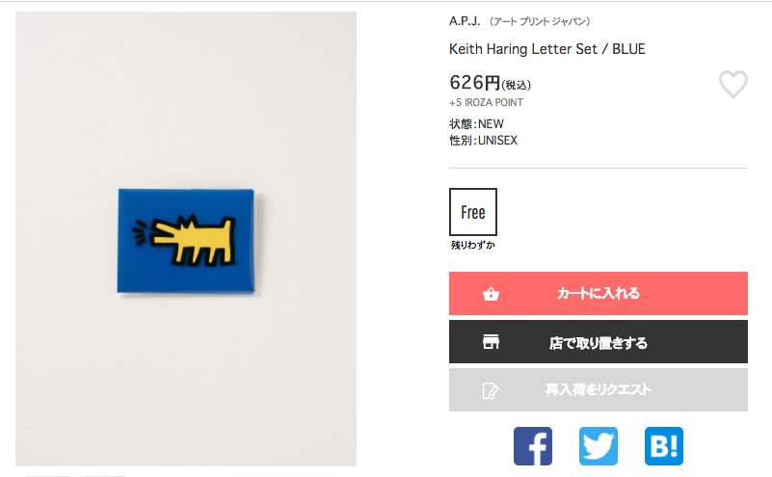Reserve in store via 店で取り置きする
Screen dimensions: 772x477
click(599, 343)
